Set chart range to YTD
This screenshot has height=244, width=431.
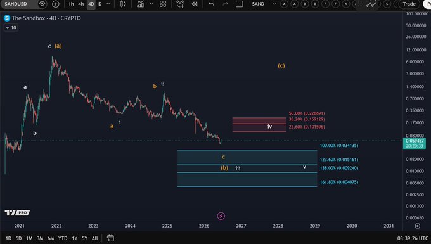click(x=63, y=238)
